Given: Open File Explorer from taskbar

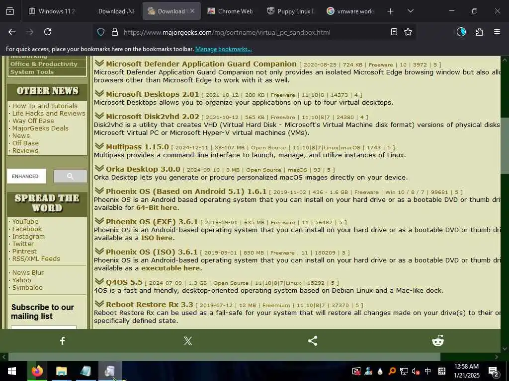Looking at the screenshot, I should tap(61, 371).
